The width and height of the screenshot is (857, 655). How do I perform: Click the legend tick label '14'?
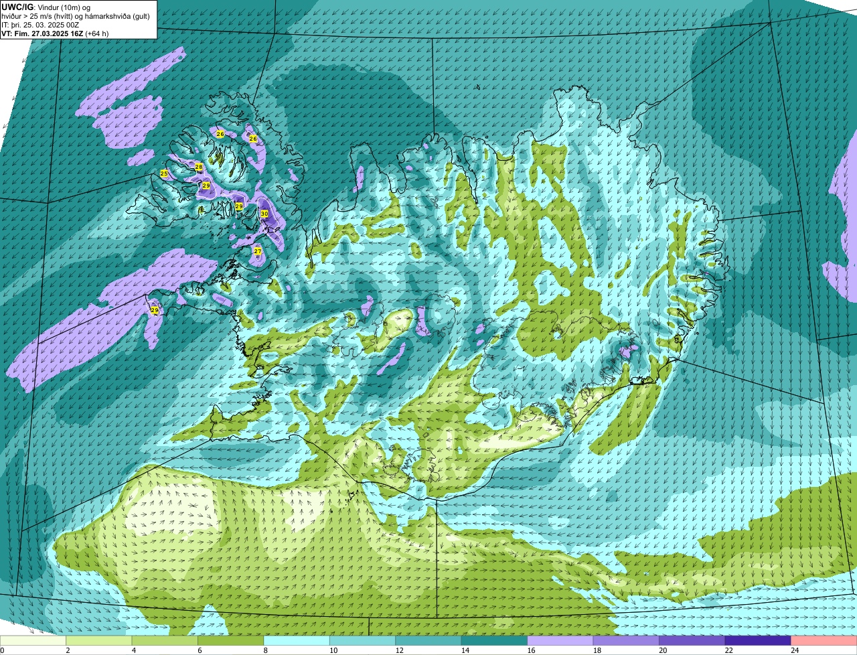click(465, 650)
